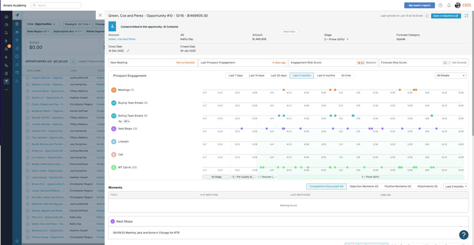Click the fullscreen expand icon
474x245 pixels.
466,16
